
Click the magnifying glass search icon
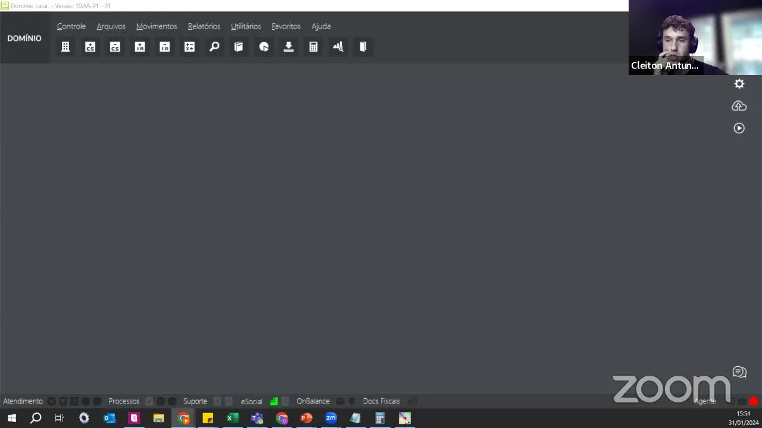[x=214, y=47]
